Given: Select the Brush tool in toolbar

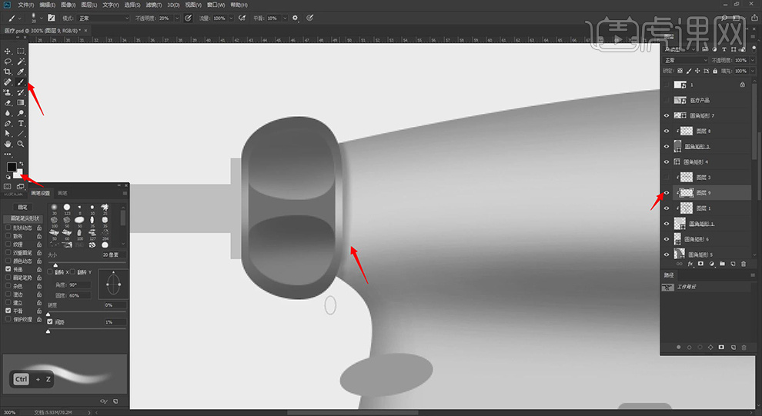Looking at the screenshot, I should pyautogui.click(x=21, y=82).
